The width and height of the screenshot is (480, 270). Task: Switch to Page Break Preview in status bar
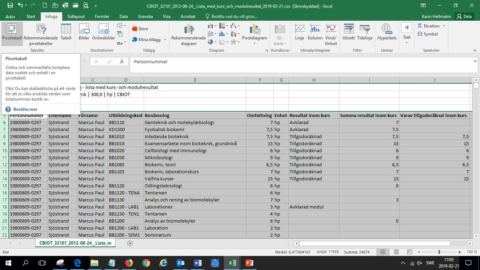pyautogui.click(x=410, y=252)
